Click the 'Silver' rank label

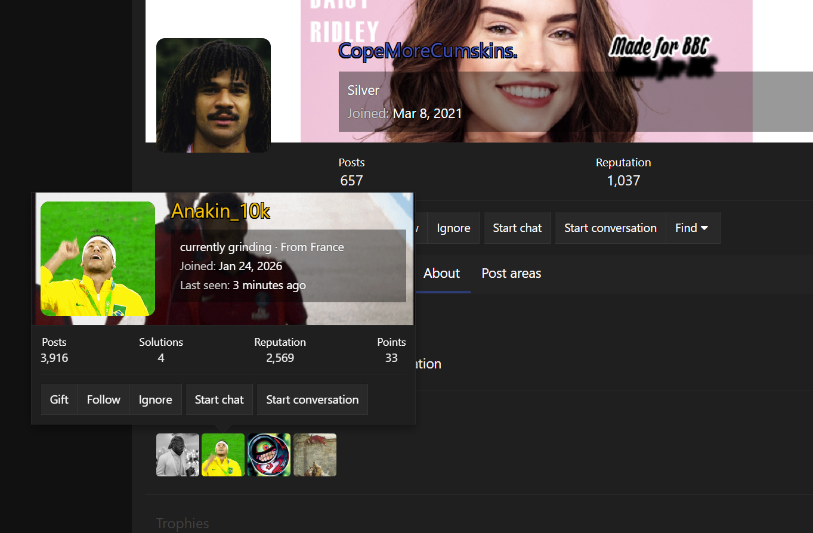coord(363,91)
